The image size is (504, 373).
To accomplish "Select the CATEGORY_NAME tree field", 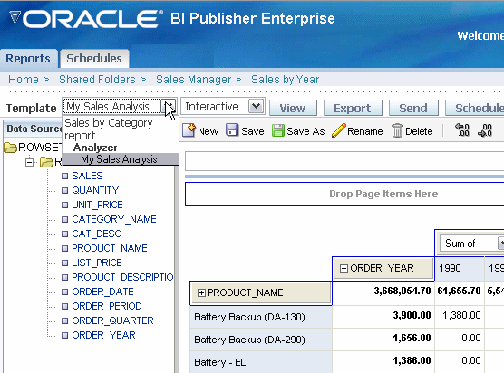I will click(x=114, y=219).
